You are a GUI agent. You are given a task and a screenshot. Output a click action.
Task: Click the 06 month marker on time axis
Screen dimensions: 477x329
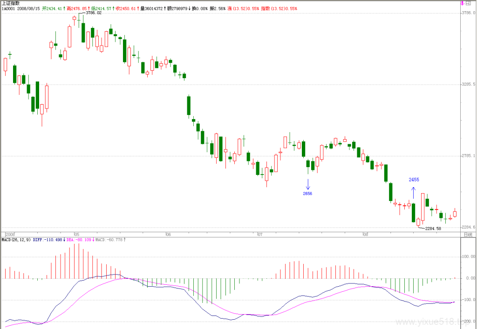[168, 235]
